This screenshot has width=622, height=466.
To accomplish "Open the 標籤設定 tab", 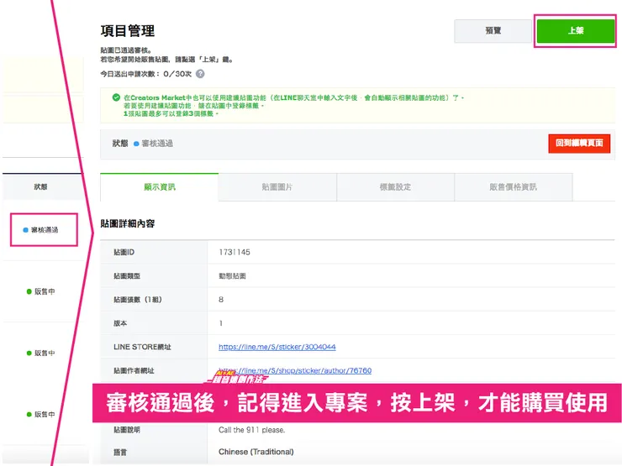I will 395,187.
